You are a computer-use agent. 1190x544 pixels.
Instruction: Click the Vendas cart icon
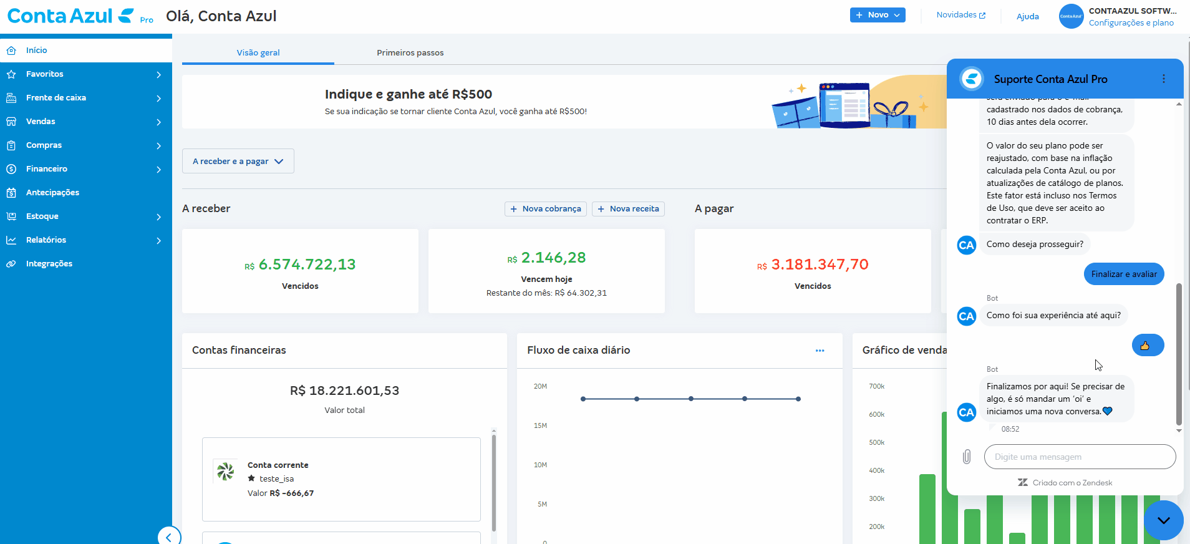[11, 122]
